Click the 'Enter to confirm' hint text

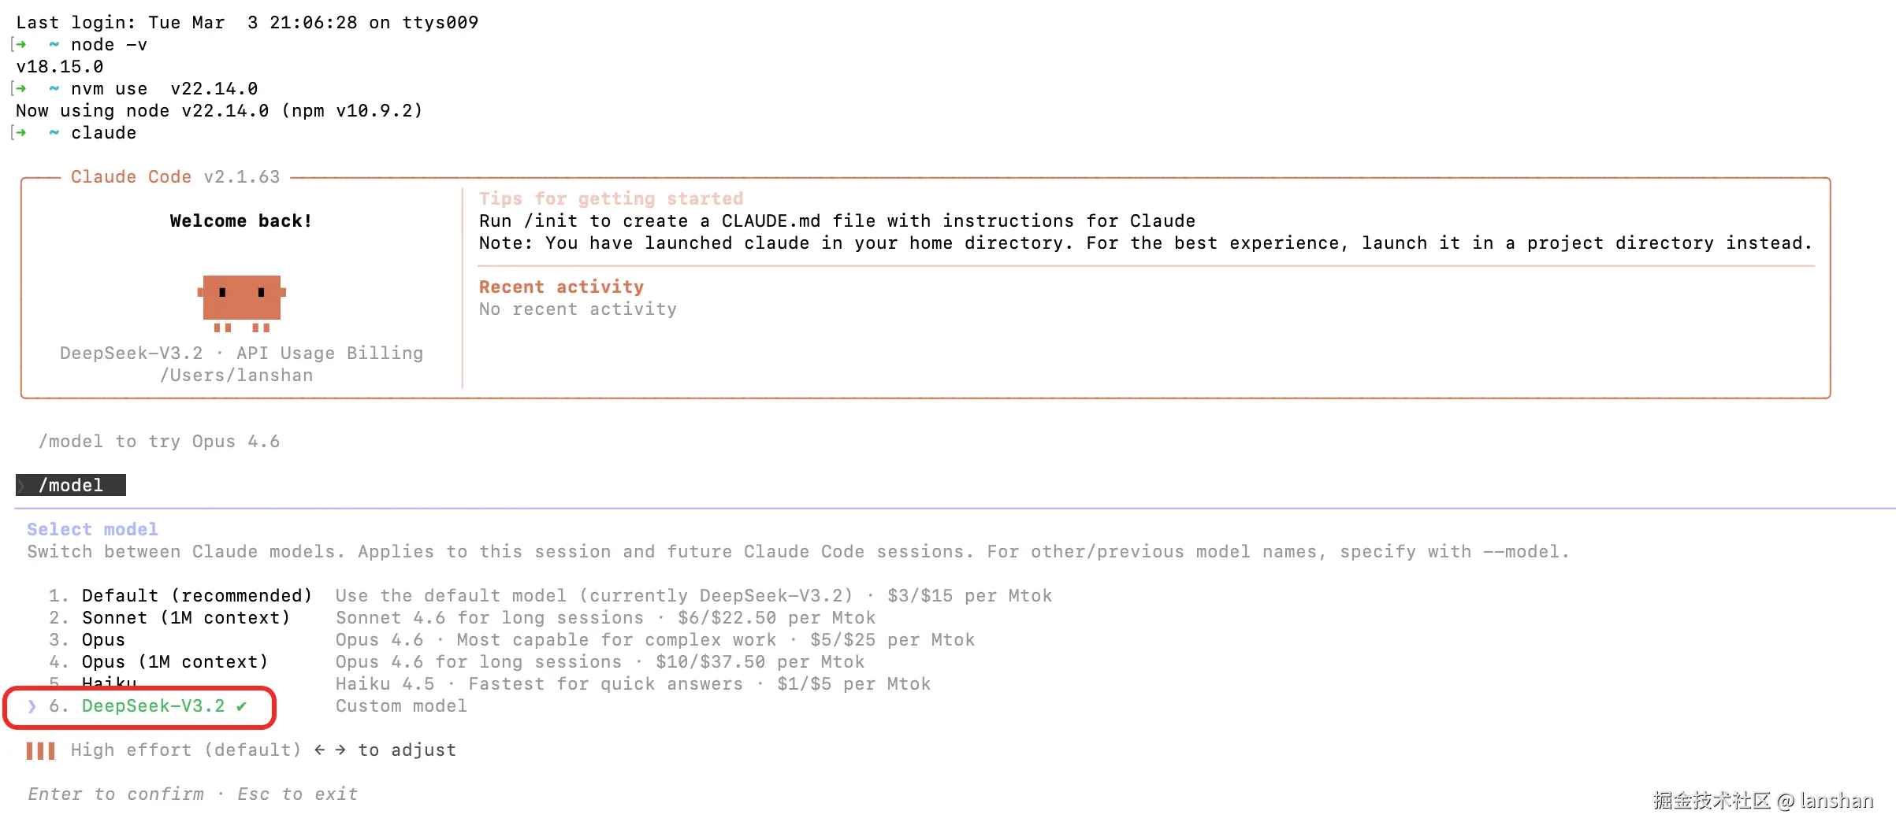click(116, 794)
